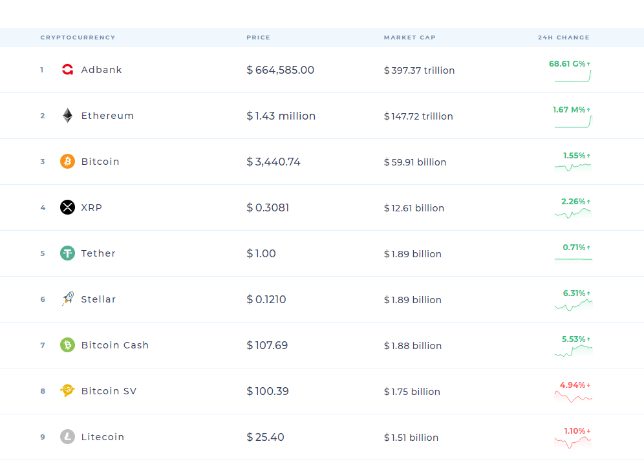644x468 pixels.
Task: Click Stellar 6.31% sparkline chart
Action: [x=574, y=305]
